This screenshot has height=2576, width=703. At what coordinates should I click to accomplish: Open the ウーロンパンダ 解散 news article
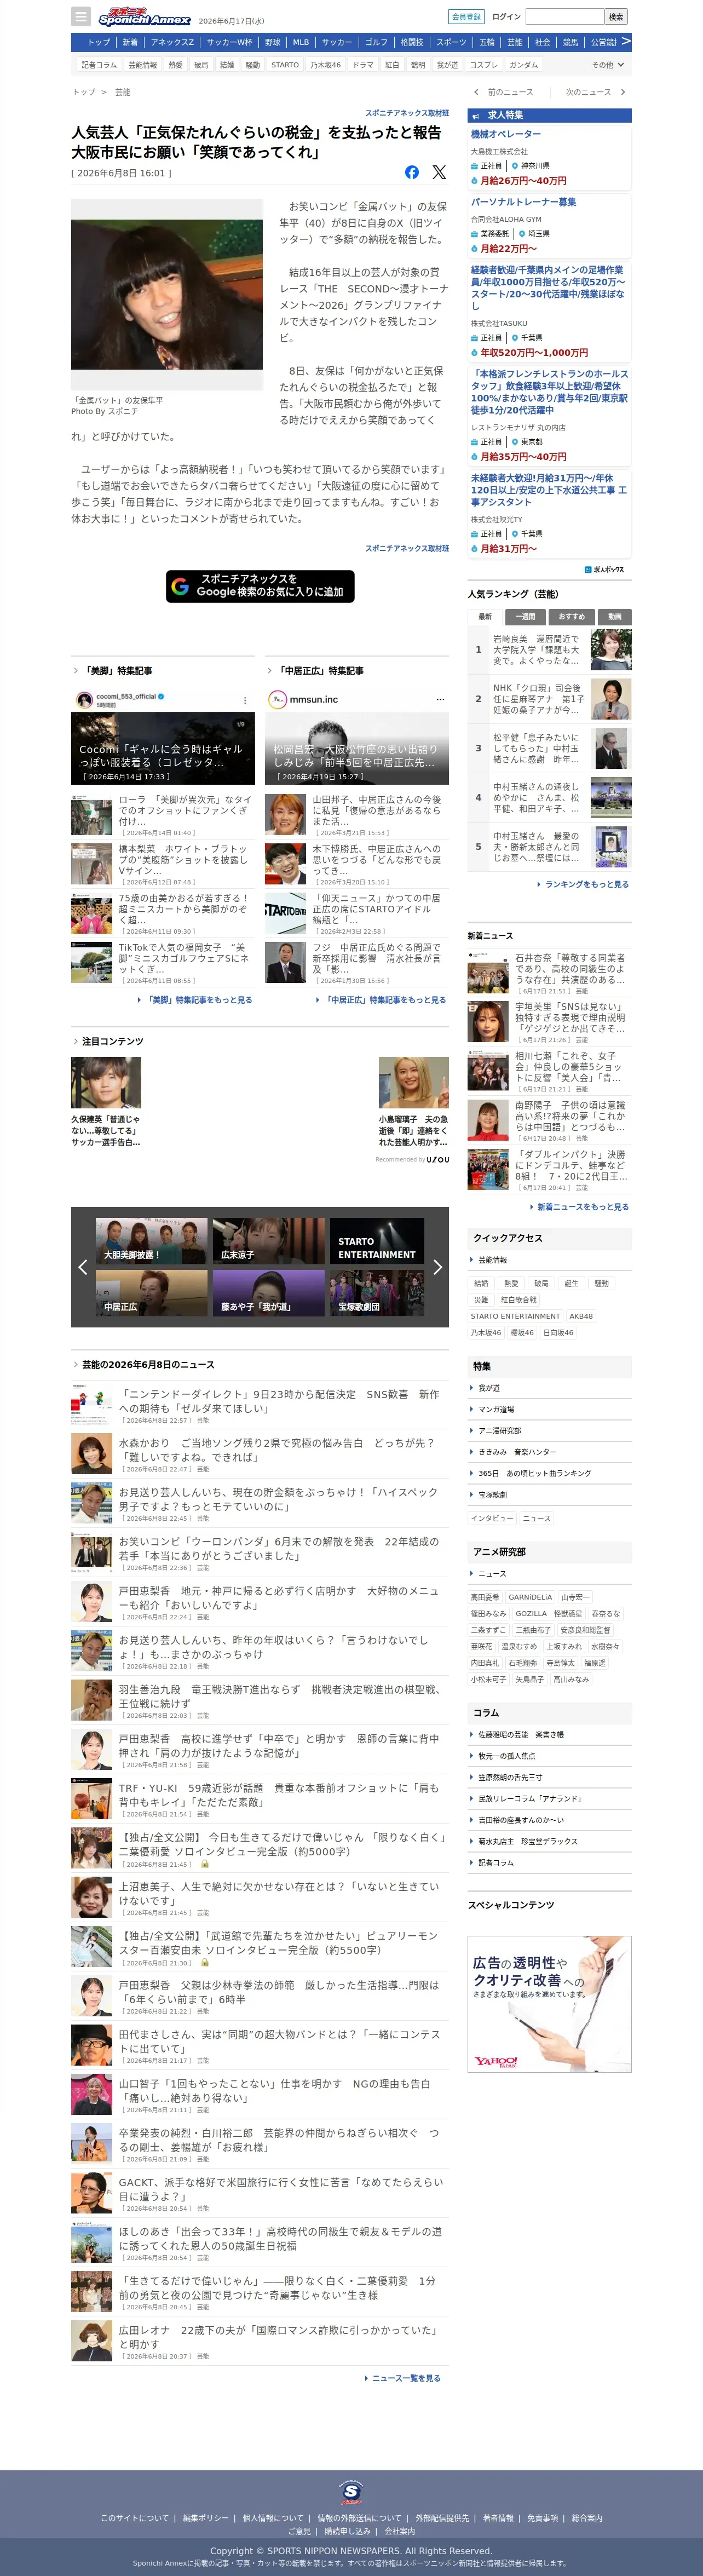coord(260,1554)
